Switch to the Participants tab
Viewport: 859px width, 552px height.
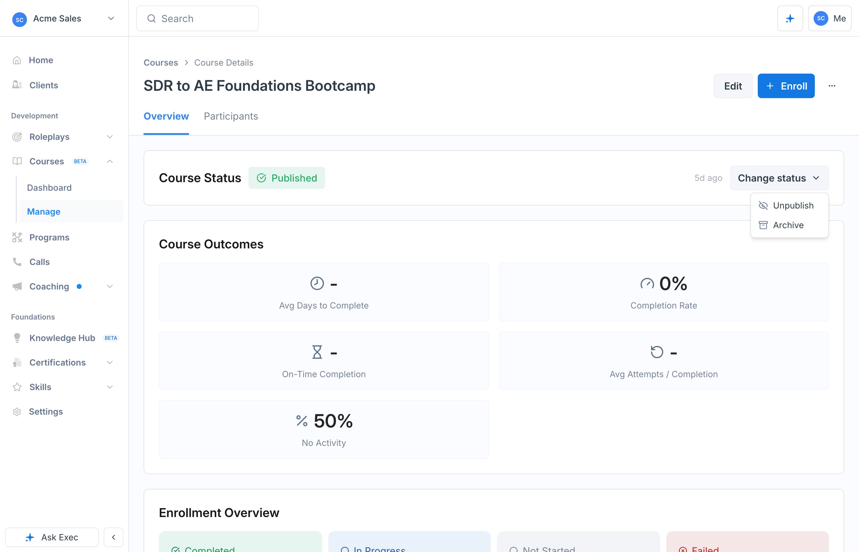point(230,116)
